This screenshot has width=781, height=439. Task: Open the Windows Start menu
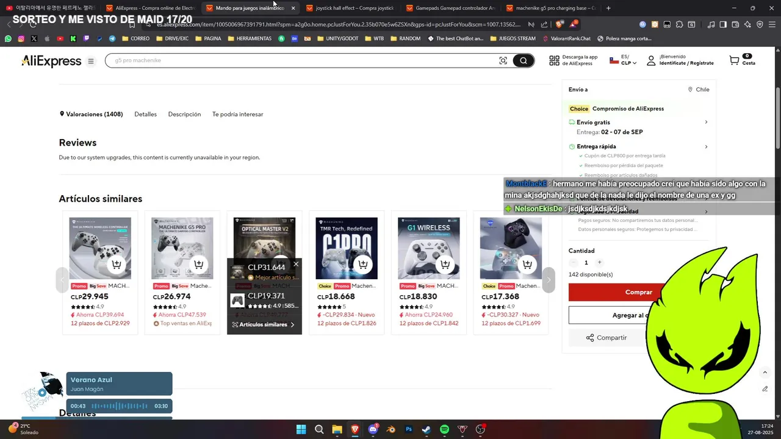click(x=301, y=429)
